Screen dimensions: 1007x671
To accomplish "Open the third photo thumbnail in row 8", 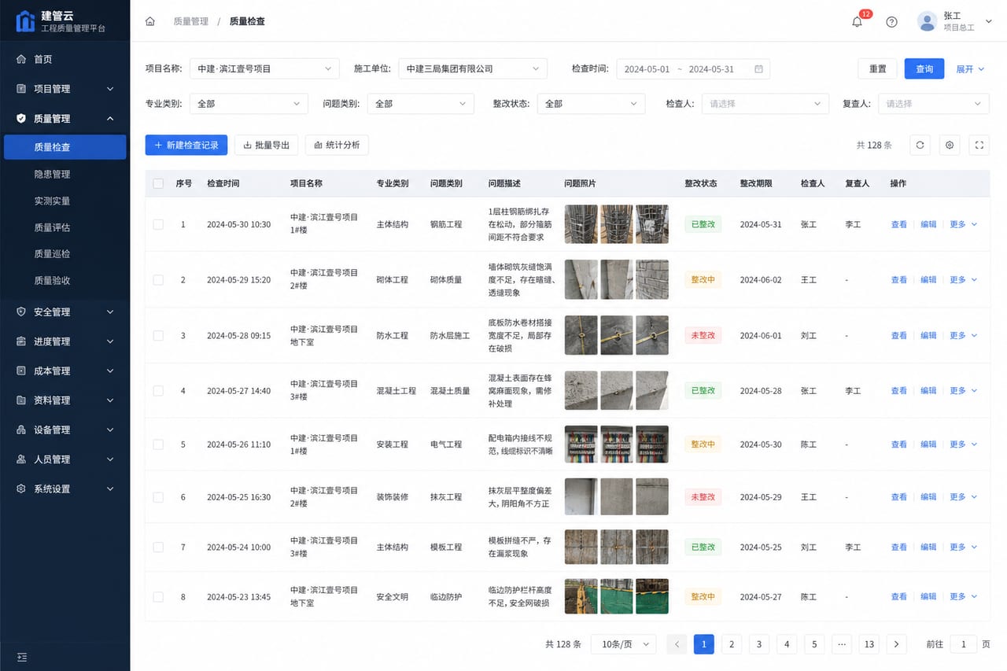I will [652, 597].
